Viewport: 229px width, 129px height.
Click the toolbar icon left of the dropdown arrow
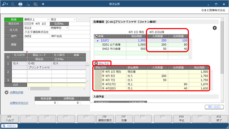(x=36, y=4)
